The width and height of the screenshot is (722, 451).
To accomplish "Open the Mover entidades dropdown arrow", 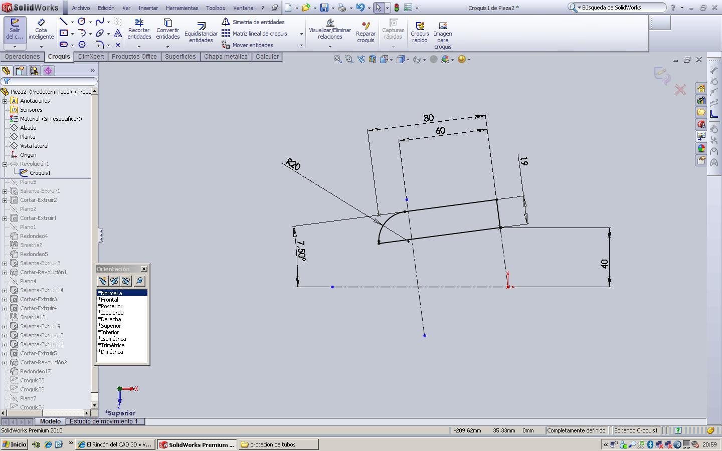I will [301, 45].
